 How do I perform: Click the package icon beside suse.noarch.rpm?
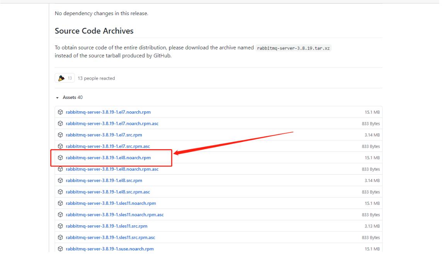[x=60, y=249]
